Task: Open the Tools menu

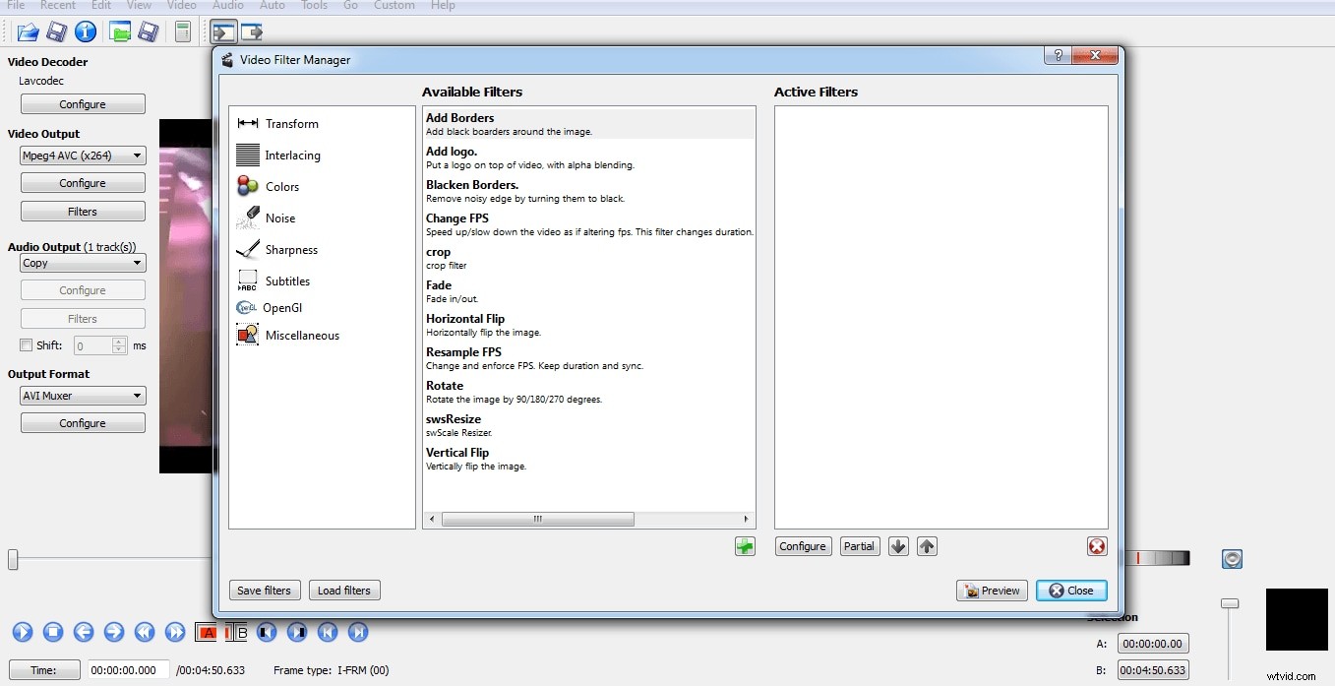Action: point(314,6)
